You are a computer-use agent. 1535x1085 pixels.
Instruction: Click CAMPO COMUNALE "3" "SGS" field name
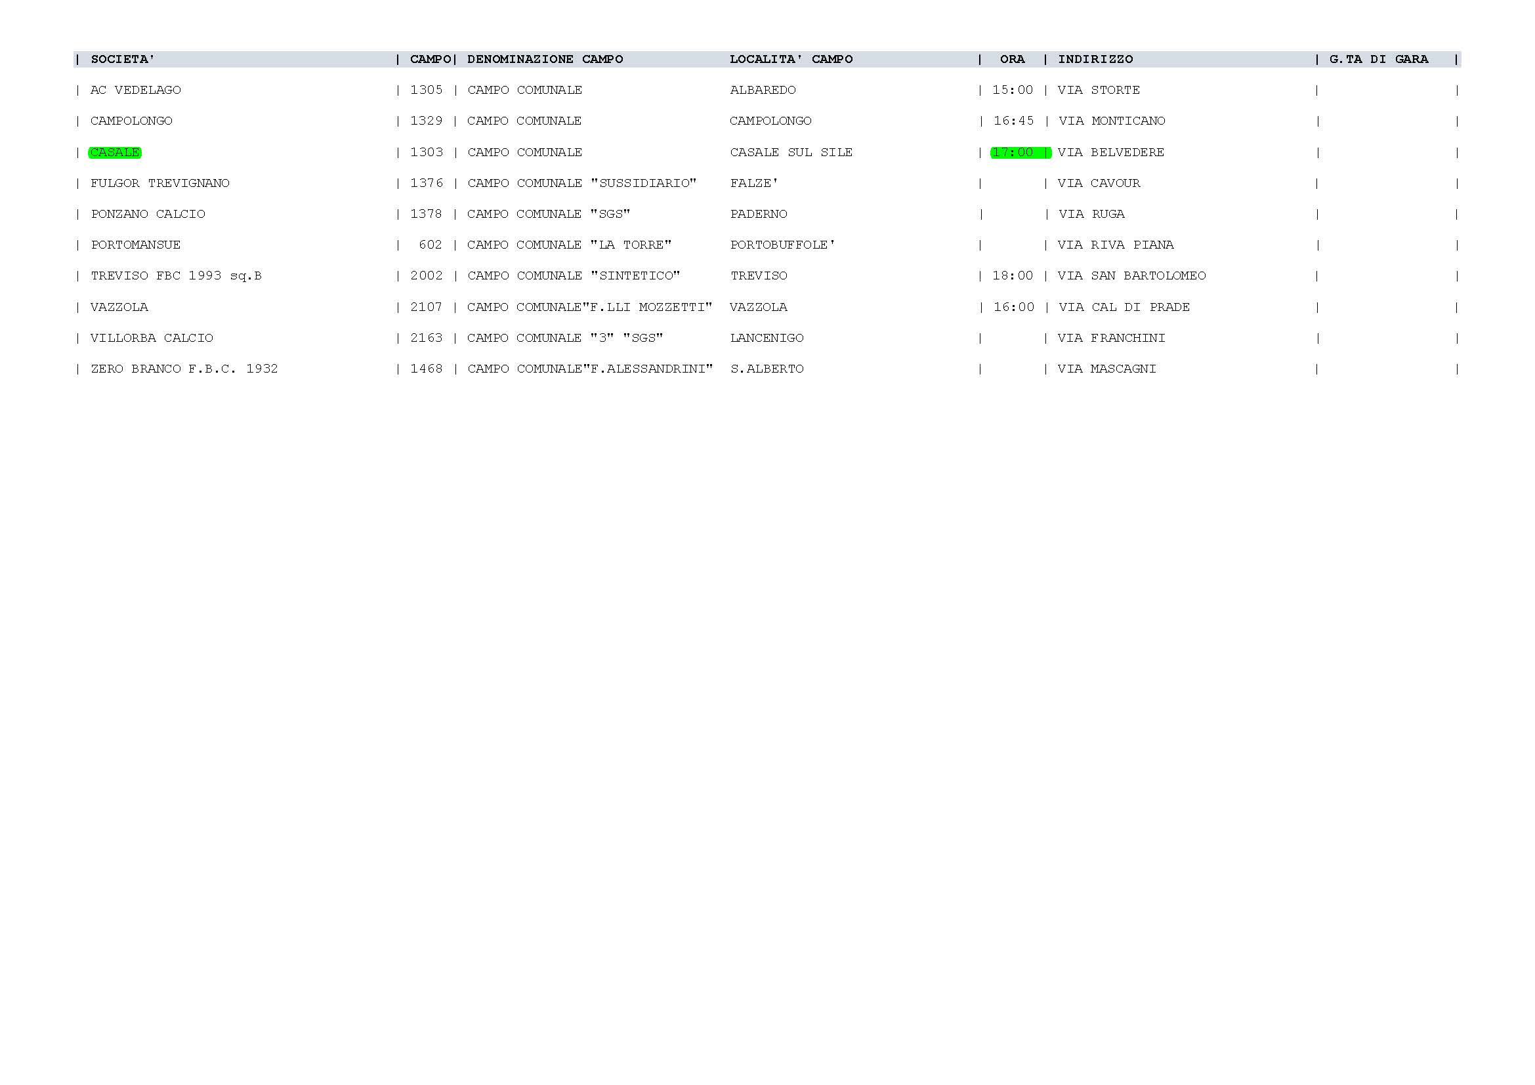565,338
